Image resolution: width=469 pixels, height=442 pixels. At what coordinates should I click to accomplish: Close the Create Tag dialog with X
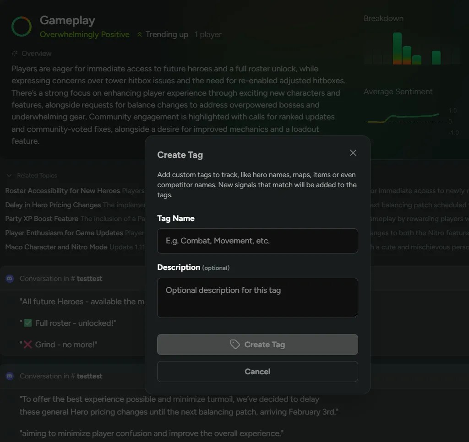[353, 153]
